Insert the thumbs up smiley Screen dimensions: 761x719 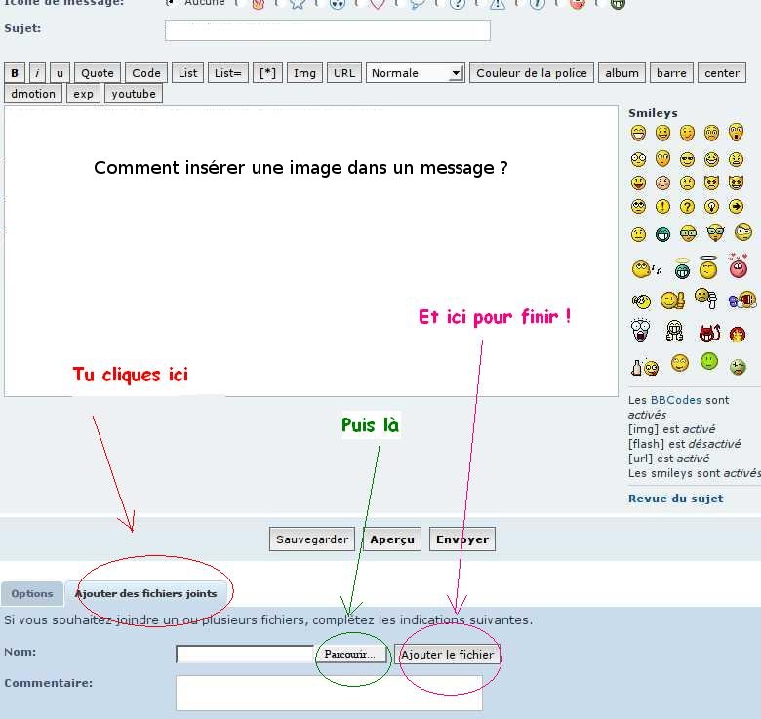tap(672, 300)
